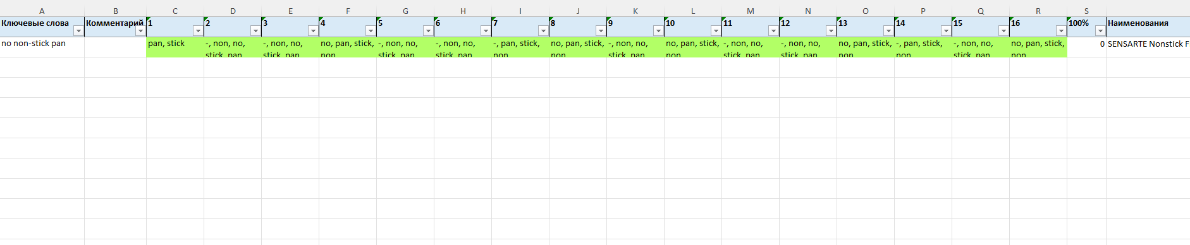This screenshot has width=1190, height=245.
Task: Open filter dropdown for Ключевые слова column
Action: tap(78, 31)
